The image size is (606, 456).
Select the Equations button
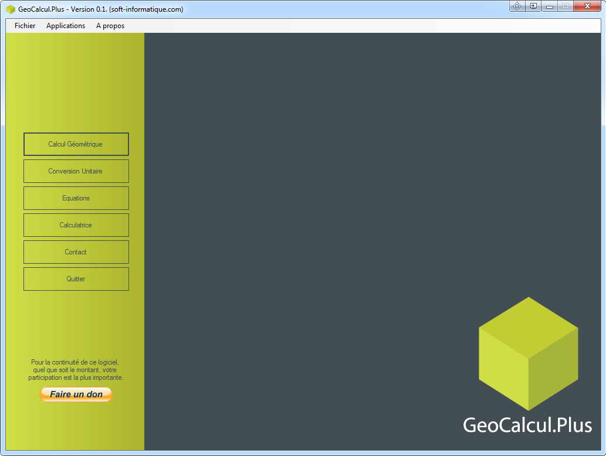pos(76,198)
